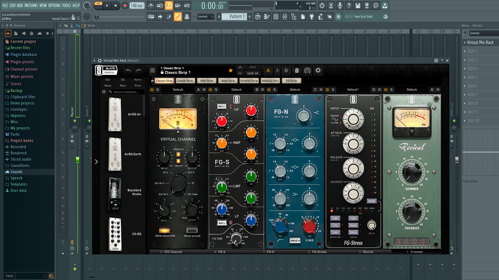The width and height of the screenshot is (499, 280).
Task: Click the redo arrow in Virtual Mix Rack
Action: click(x=138, y=70)
